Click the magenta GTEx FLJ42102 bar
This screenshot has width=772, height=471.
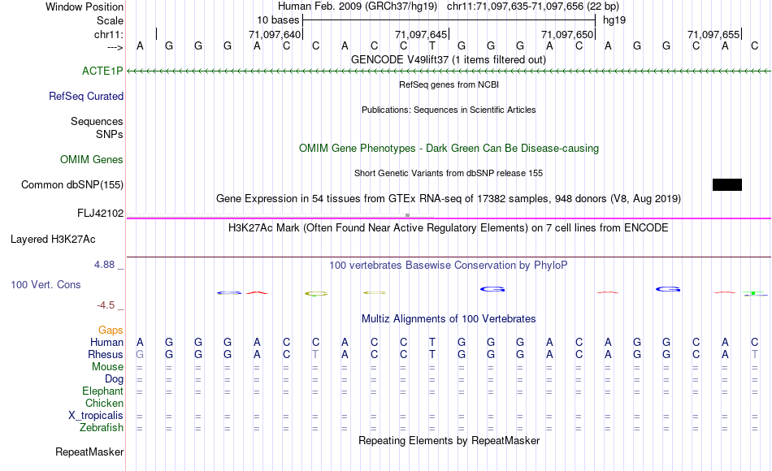click(449, 218)
